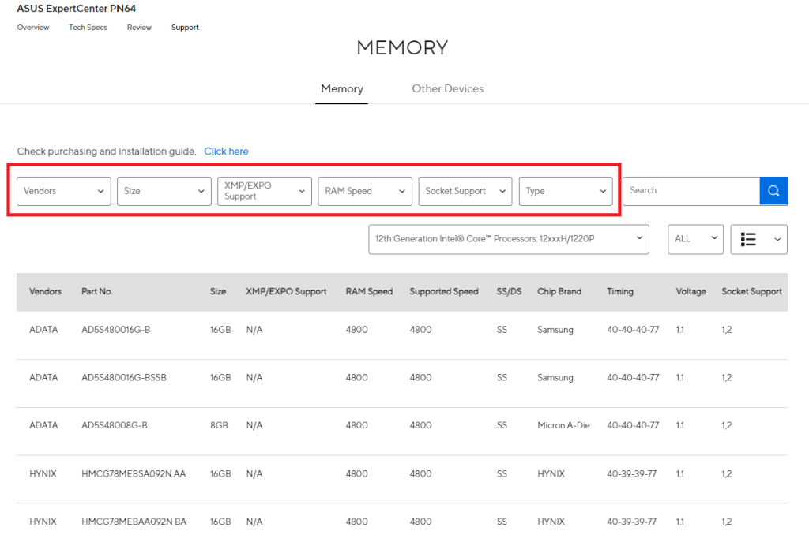Screen dimensions: 809x546
Task: Click the Chip Brand column header
Action: click(x=559, y=292)
